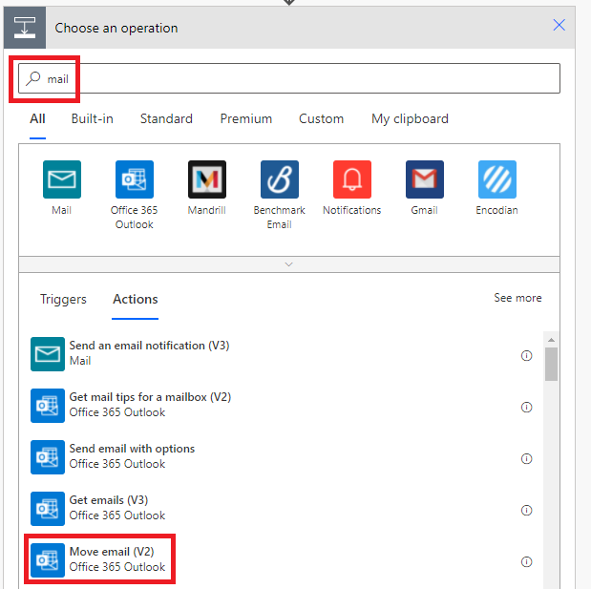The width and height of the screenshot is (591, 589).
Task: Open the Mandrill connector
Action: [207, 179]
